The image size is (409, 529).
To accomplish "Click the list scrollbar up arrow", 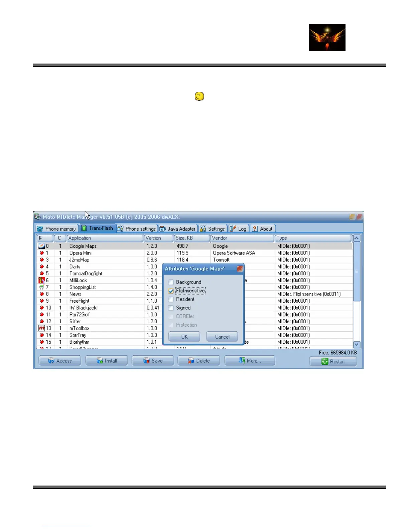I will [357, 238].
